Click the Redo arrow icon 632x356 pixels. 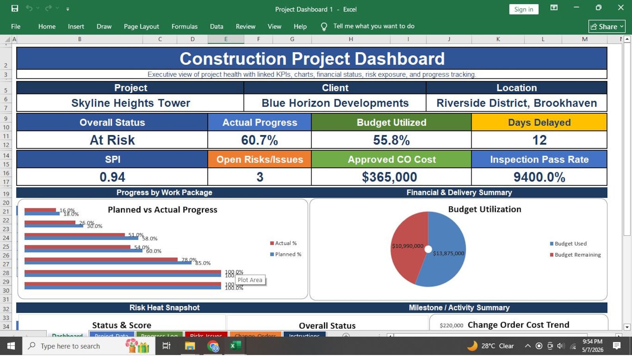point(49,8)
